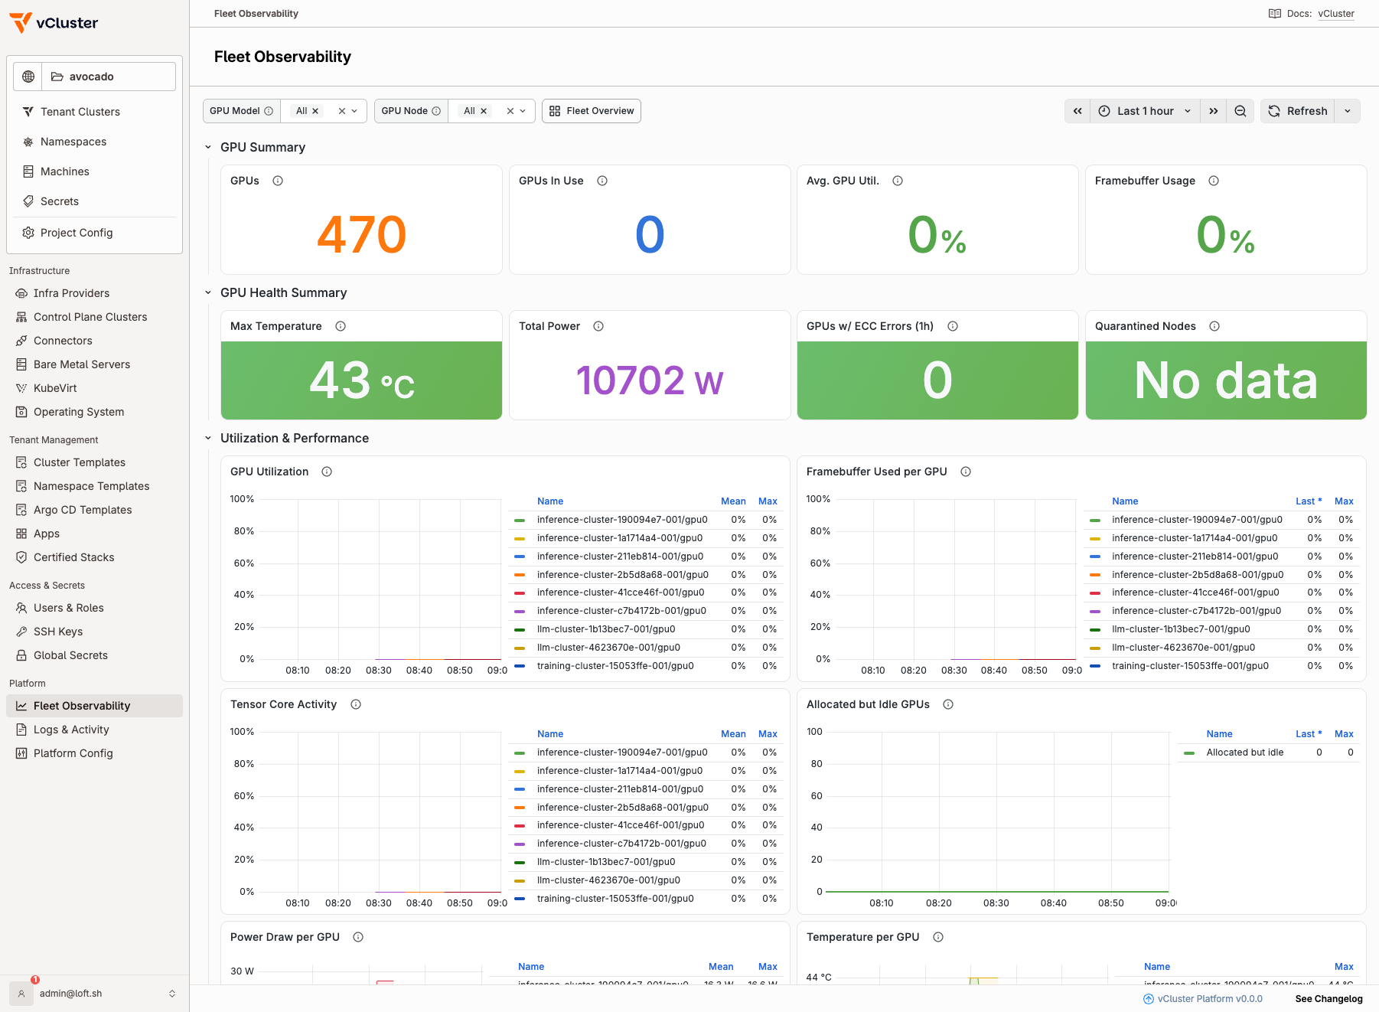This screenshot has width=1379, height=1012.
Task: Open the vCluster docs link
Action: click(x=1336, y=14)
